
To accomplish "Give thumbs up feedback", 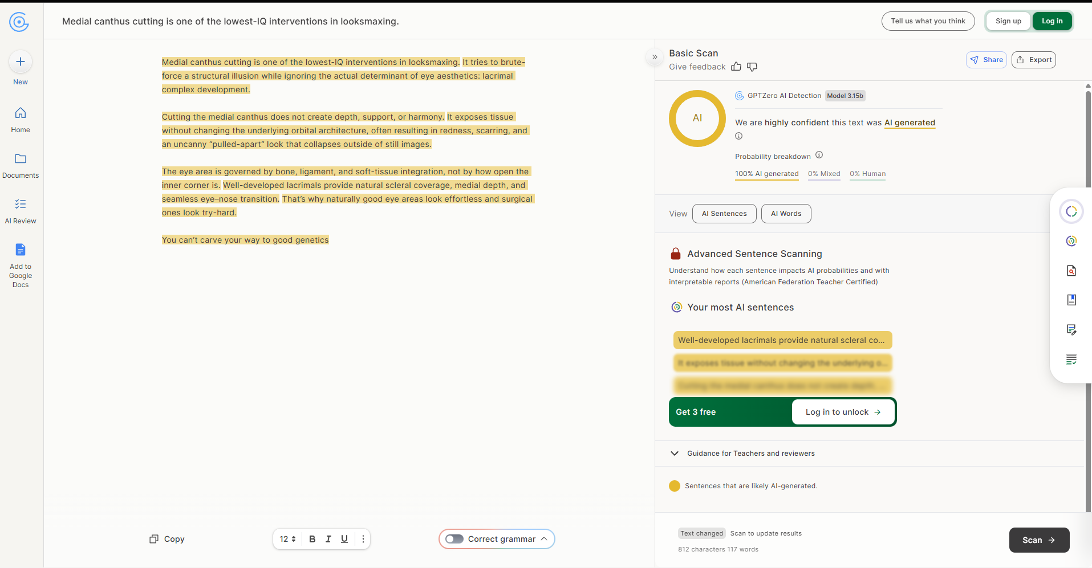I will pyautogui.click(x=736, y=67).
